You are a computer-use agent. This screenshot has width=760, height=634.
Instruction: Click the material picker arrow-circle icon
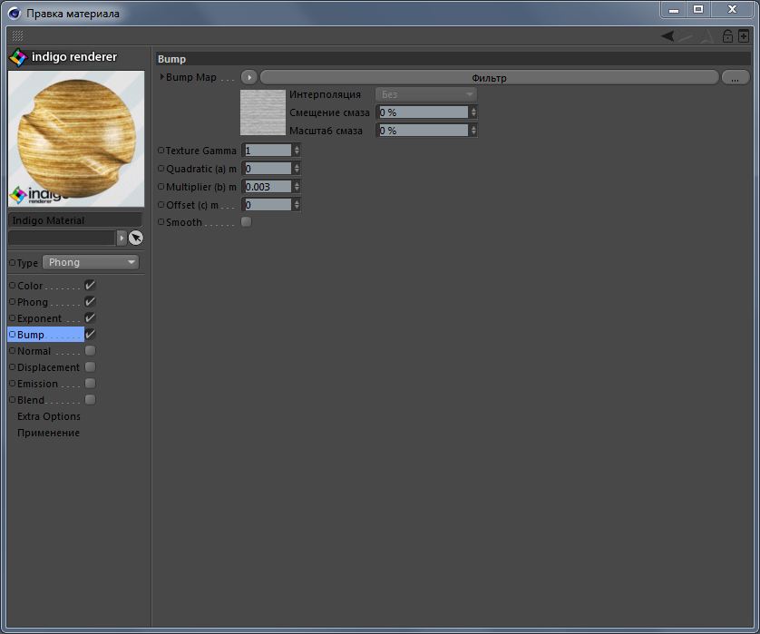pyautogui.click(x=136, y=238)
